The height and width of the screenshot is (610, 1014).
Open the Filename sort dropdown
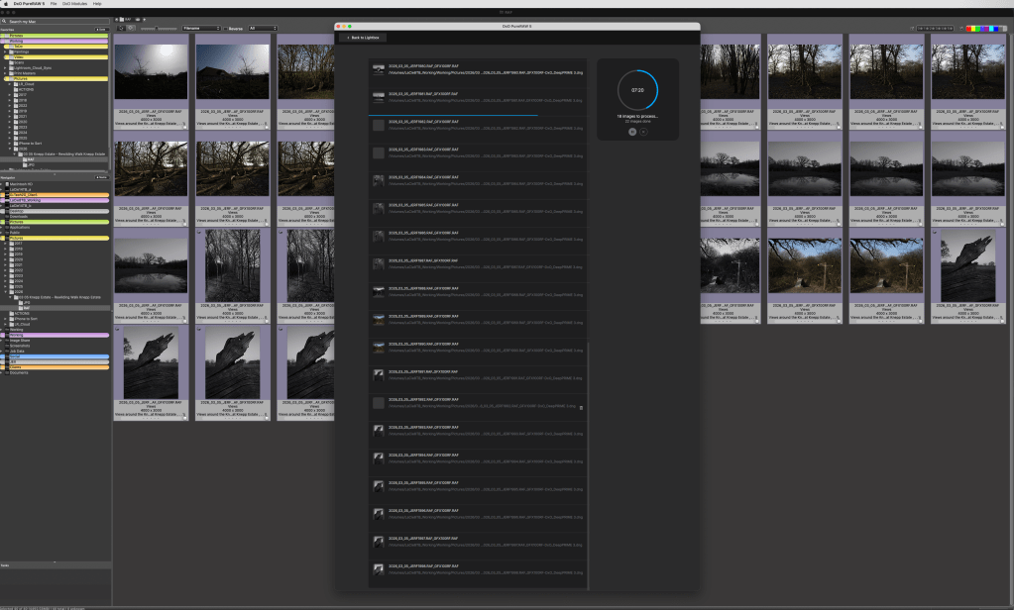(201, 29)
